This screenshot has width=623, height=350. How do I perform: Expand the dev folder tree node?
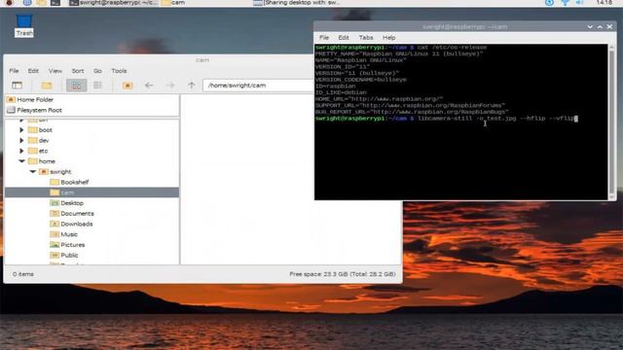[21, 140]
